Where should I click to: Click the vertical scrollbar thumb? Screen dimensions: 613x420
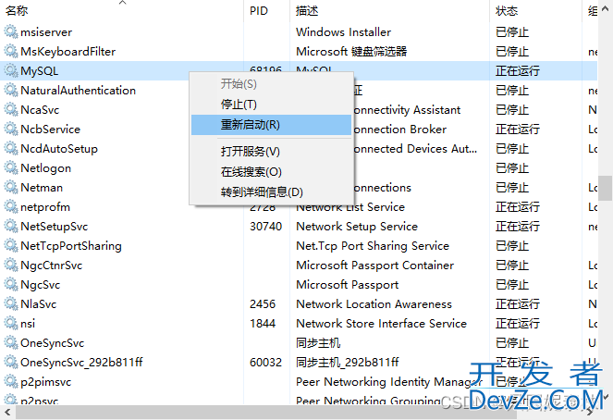(605, 188)
